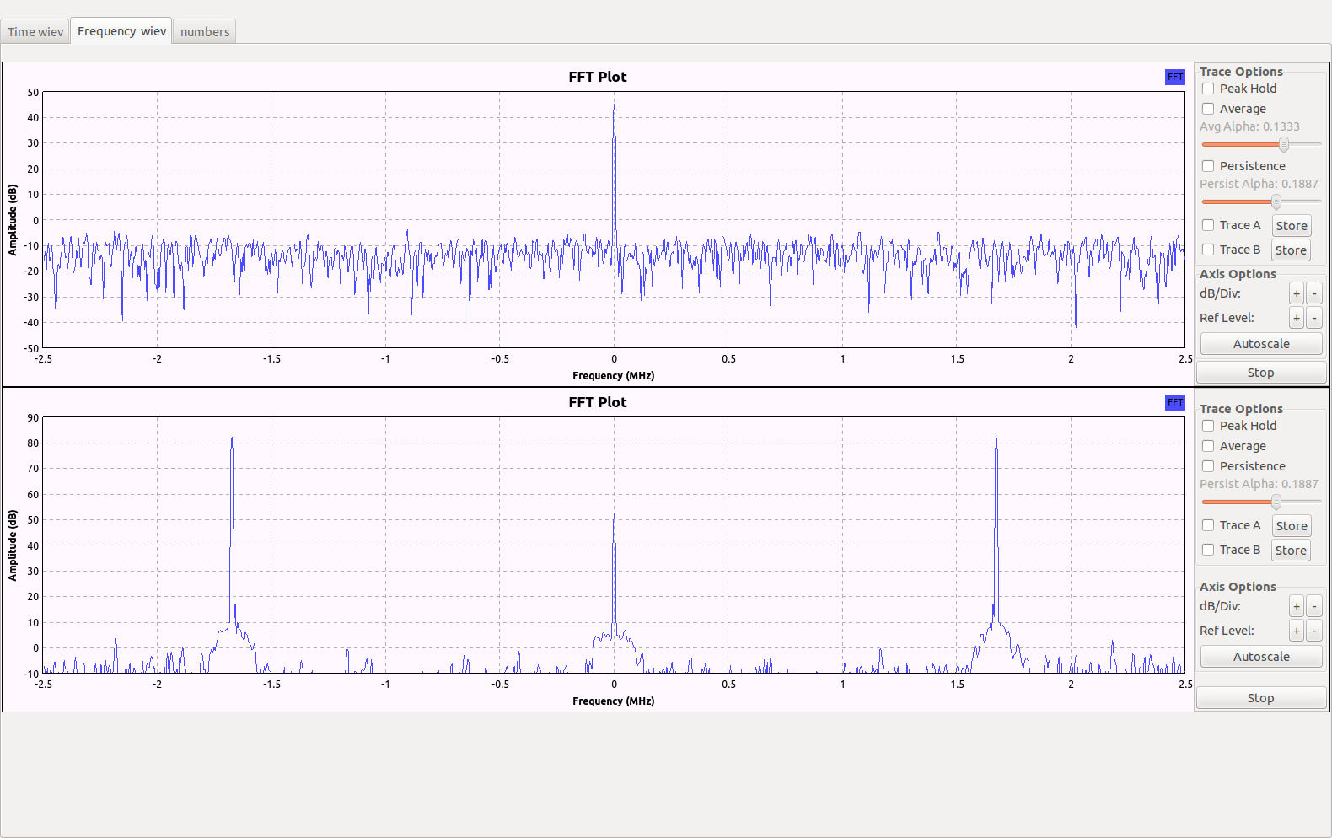Raise Ref Level on the top plot
Viewport: 1332px width, 838px height.
(1296, 318)
